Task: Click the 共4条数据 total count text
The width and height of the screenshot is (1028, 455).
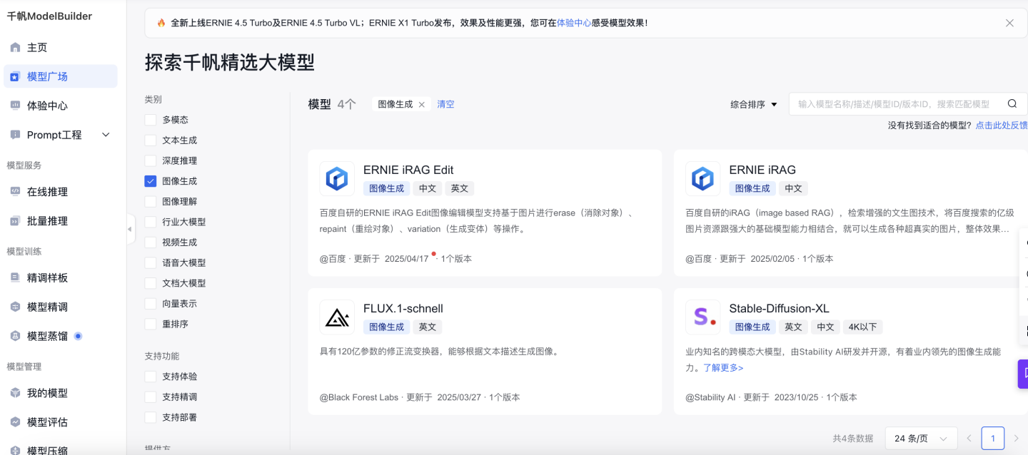Action: click(852, 439)
